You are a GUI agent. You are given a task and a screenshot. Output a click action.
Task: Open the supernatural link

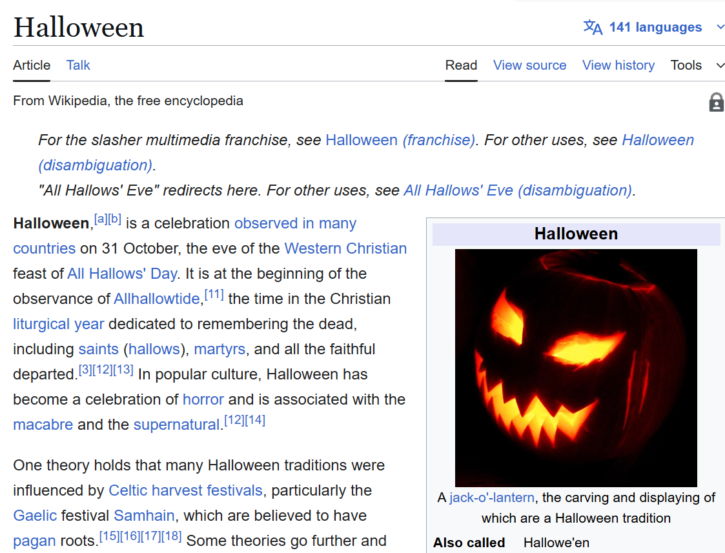pyautogui.click(x=177, y=425)
